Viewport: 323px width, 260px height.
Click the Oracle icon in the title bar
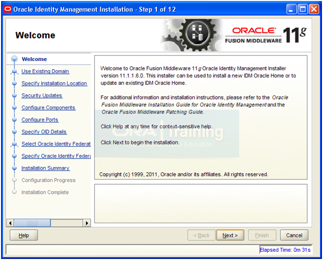click(8, 9)
